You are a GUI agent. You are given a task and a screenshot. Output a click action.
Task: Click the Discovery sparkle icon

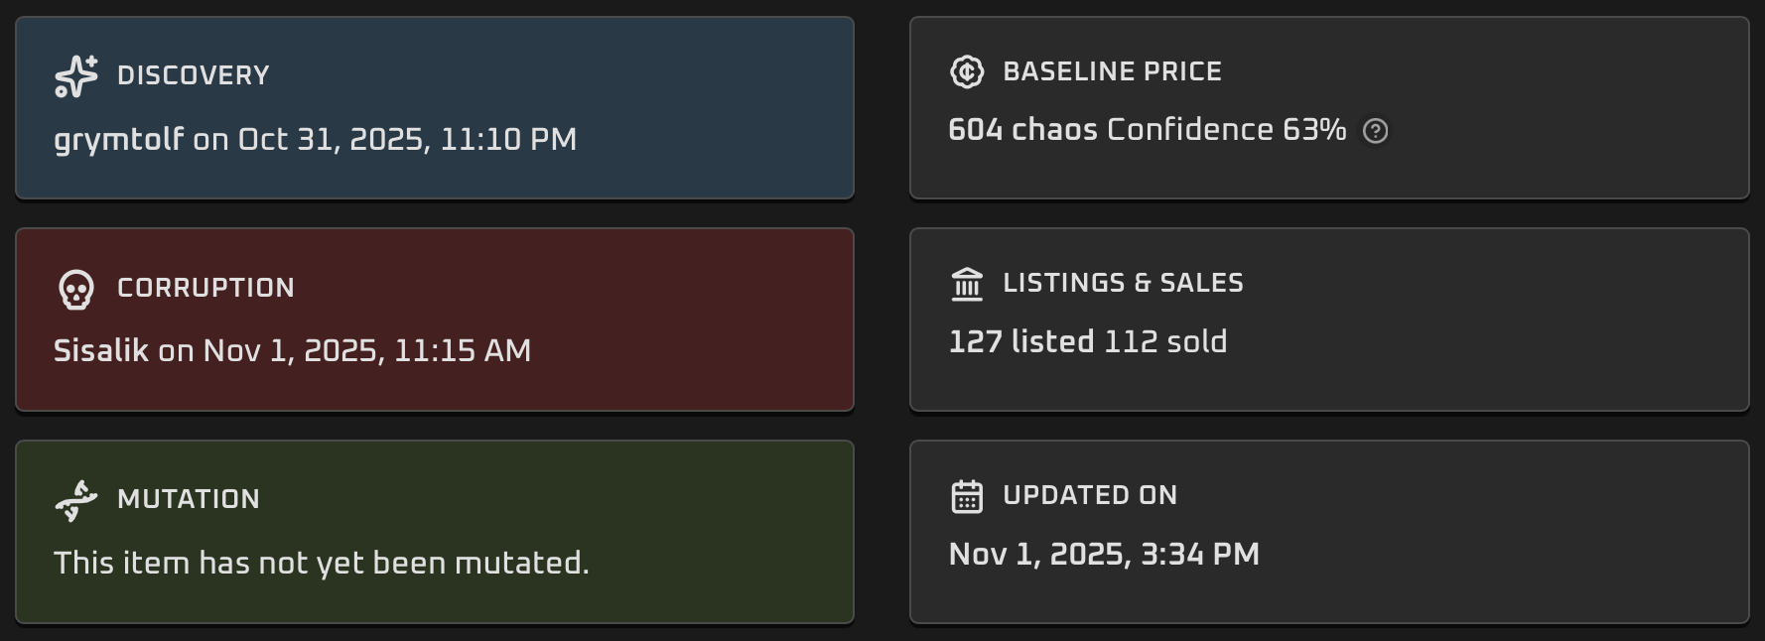pyautogui.click(x=76, y=76)
